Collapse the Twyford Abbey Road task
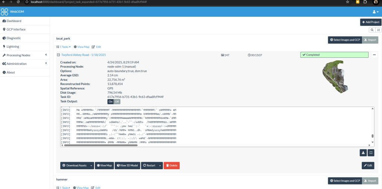This screenshot has width=382, height=189. tap(58, 55)
